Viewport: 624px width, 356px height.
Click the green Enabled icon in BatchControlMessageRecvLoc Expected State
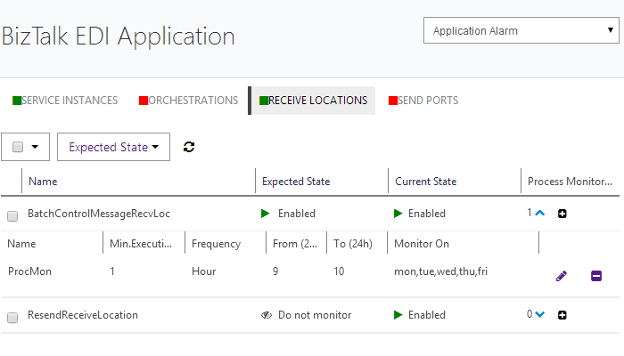click(x=265, y=214)
